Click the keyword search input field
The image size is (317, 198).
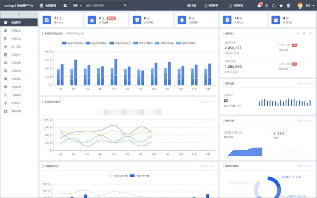104,5
